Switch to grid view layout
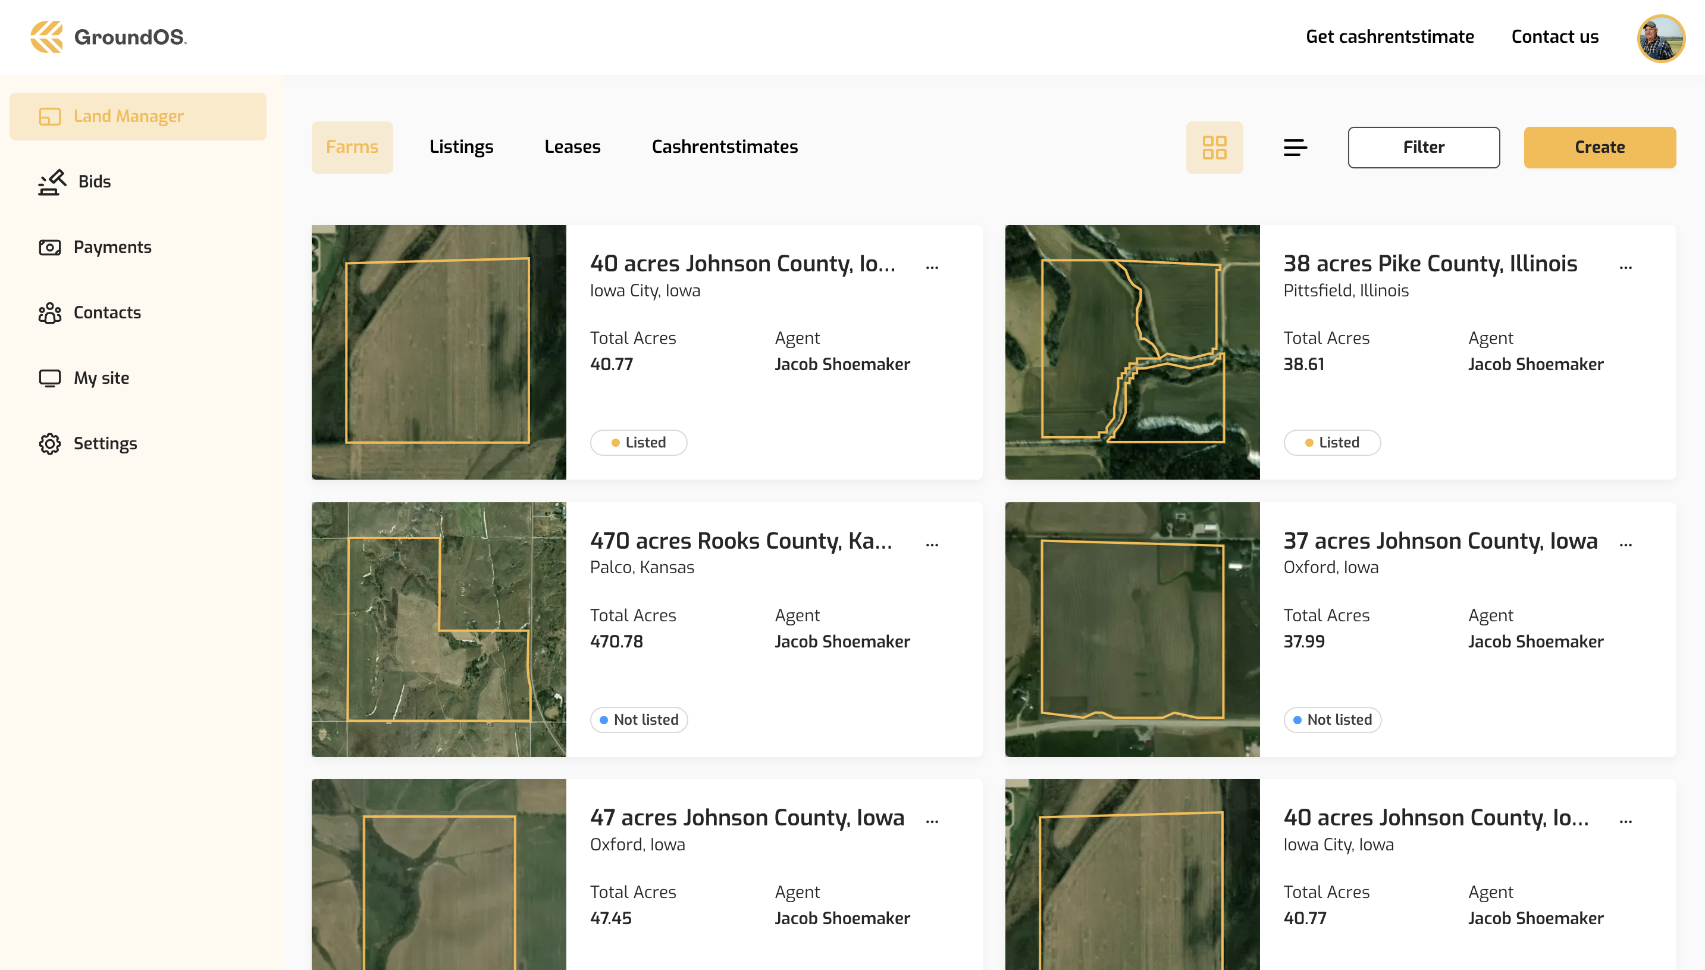Viewport: 1705px width, 970px height. 1214,147
